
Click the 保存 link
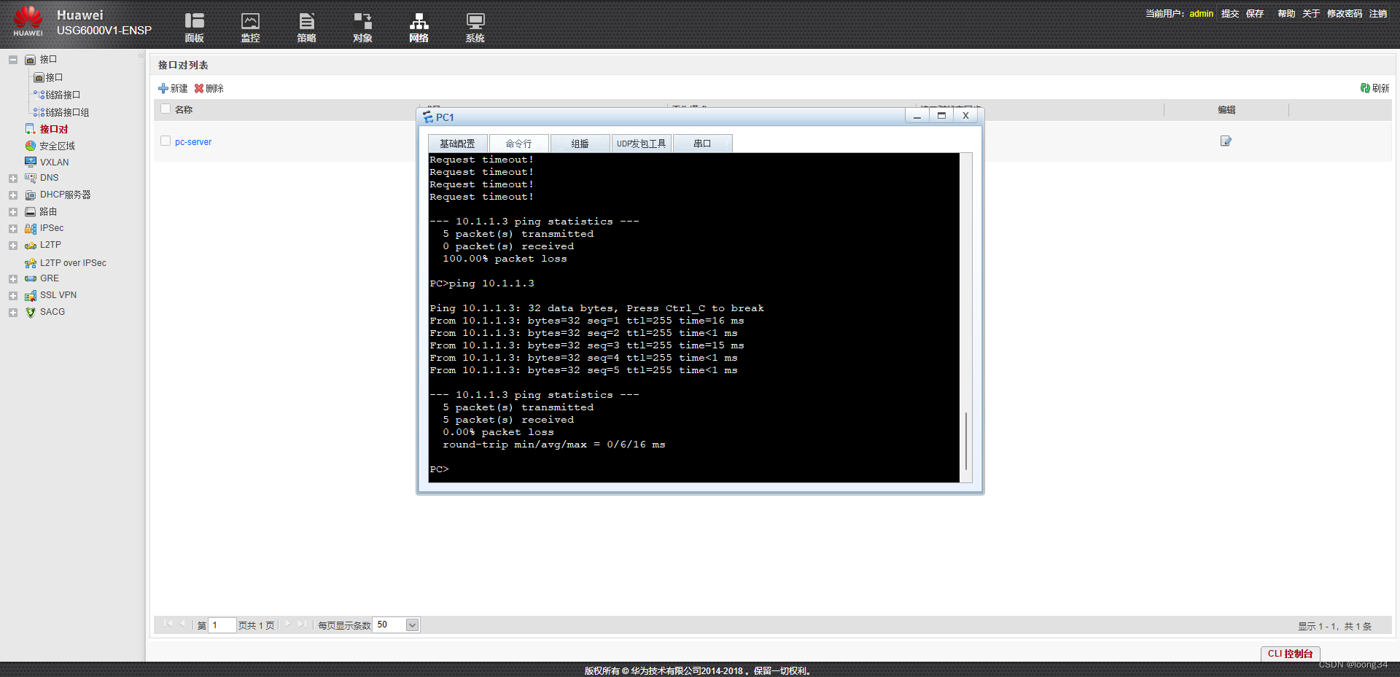1255,14
